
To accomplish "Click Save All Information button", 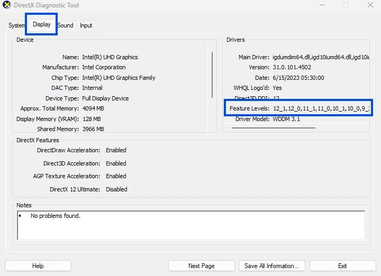I will [x=272, y=266].
